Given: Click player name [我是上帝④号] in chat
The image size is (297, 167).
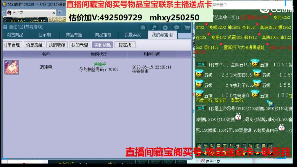Looking at the screenshot, I should click(223, 109).
